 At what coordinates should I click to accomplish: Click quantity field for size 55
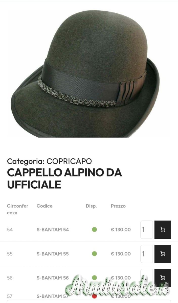tap(147, 254)
